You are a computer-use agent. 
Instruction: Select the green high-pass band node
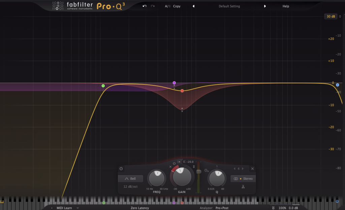(103, 86)
